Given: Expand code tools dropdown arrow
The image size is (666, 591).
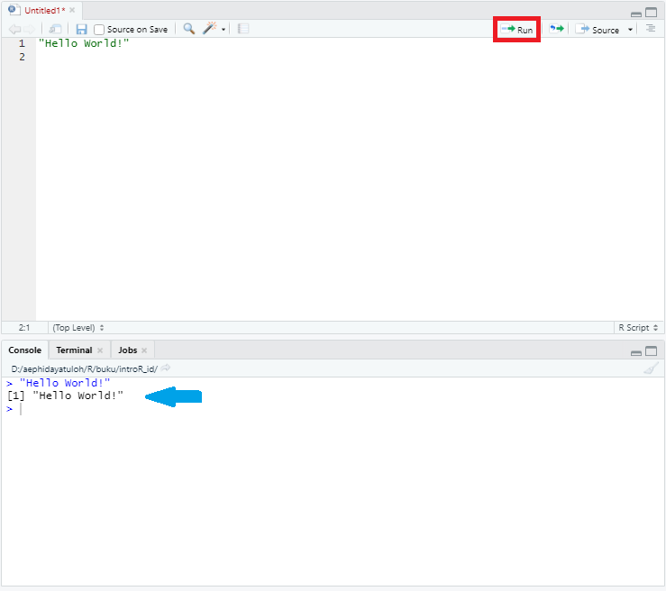Looking at the screenshot, I should 224,30.
